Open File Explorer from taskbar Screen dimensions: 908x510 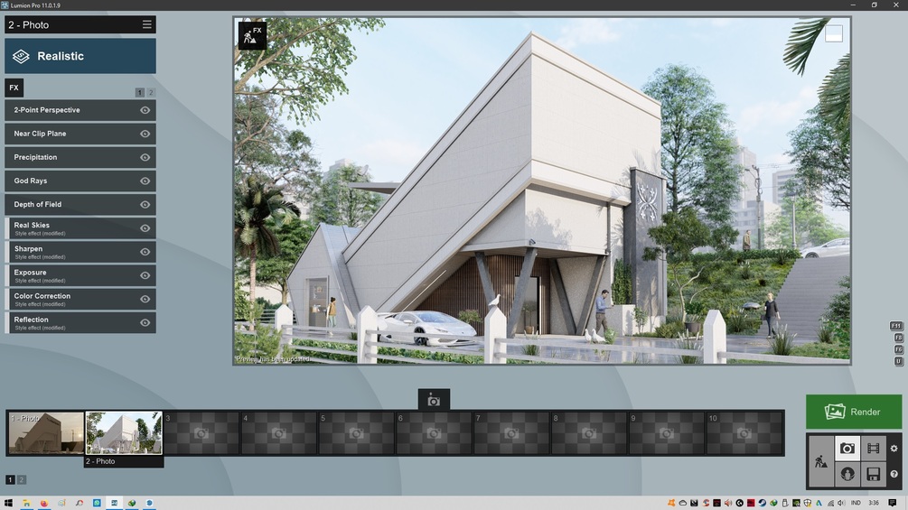coord(26,503)
